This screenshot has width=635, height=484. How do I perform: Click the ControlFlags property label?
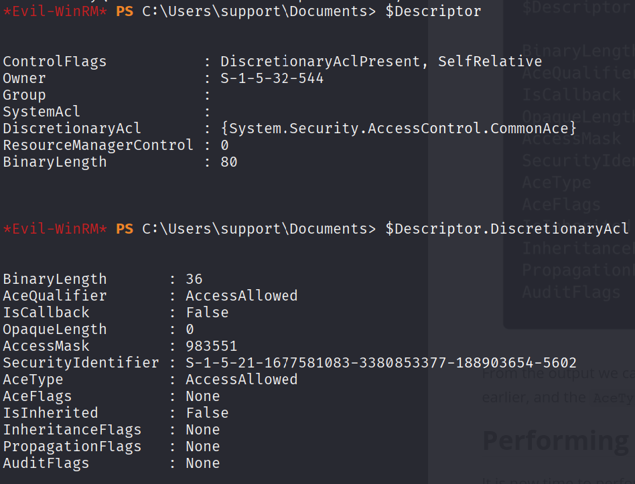point(55,62)
